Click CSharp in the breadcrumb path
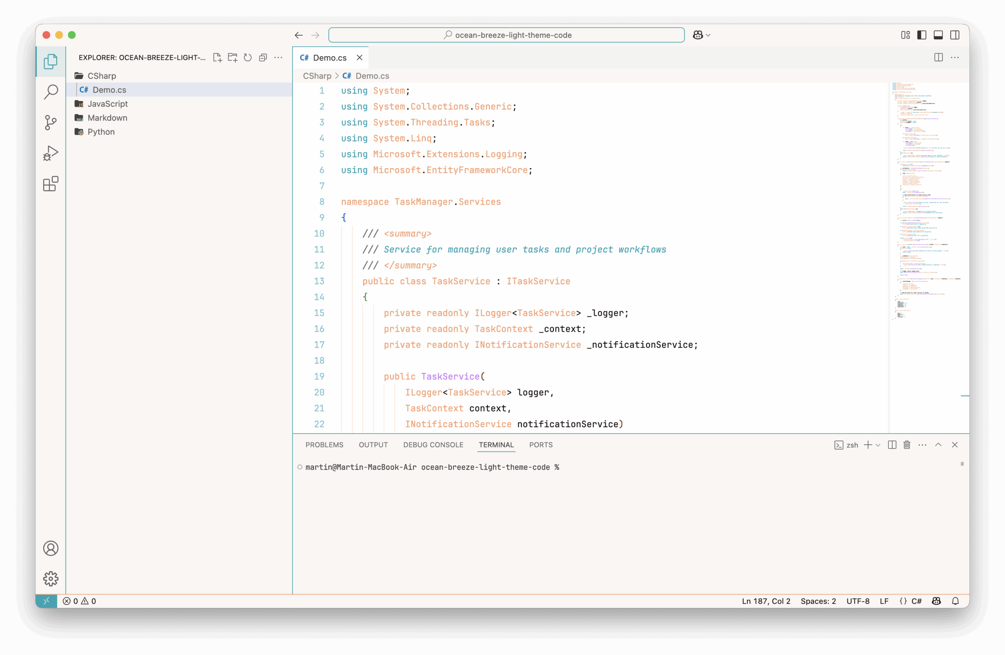 tap(317, 76)
